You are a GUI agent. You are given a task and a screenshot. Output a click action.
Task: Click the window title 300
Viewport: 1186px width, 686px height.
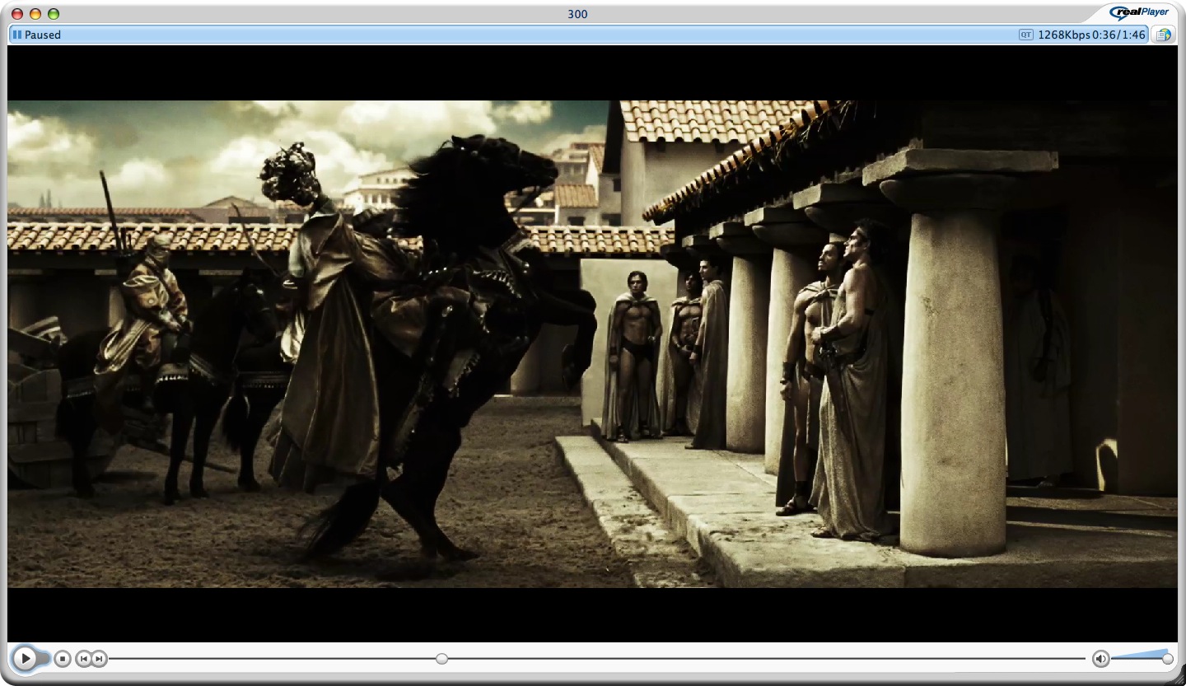tap(577, 14)
